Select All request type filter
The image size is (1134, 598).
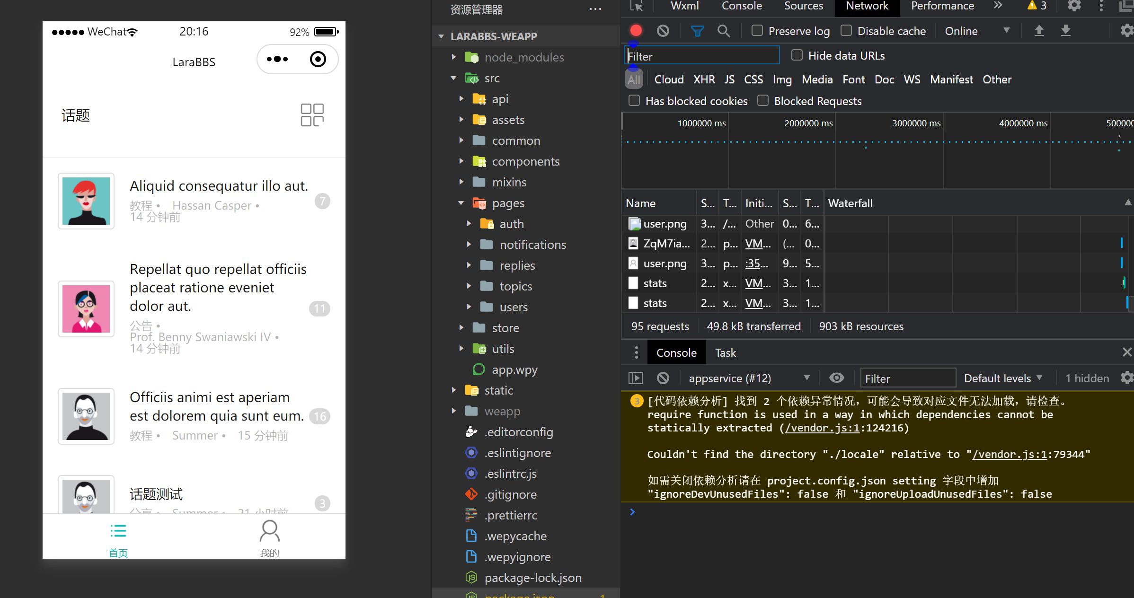634,79
